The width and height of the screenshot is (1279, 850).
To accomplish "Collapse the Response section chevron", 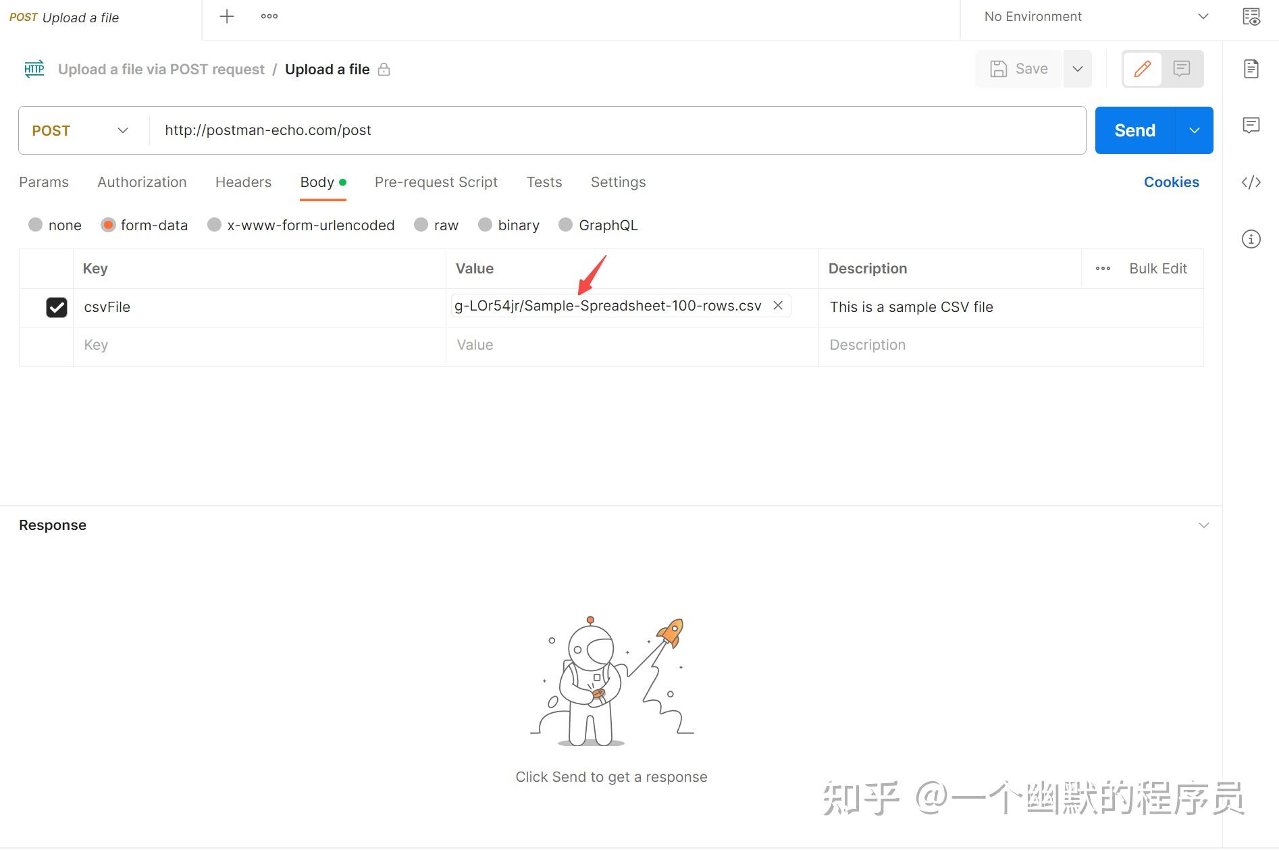I will (x=1204, y=525).
